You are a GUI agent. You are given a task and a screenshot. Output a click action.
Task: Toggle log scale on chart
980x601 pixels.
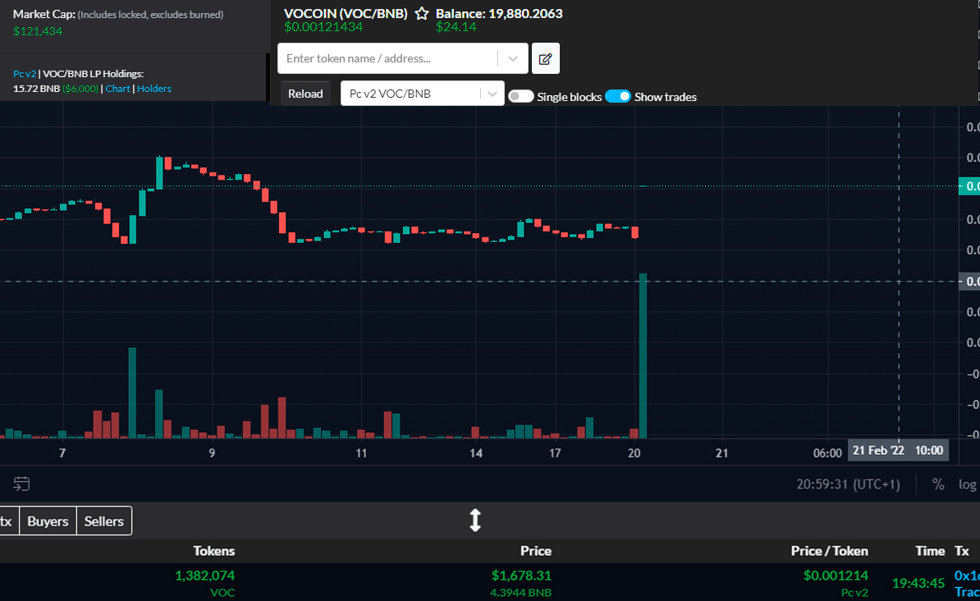click(x=967, y=484)
